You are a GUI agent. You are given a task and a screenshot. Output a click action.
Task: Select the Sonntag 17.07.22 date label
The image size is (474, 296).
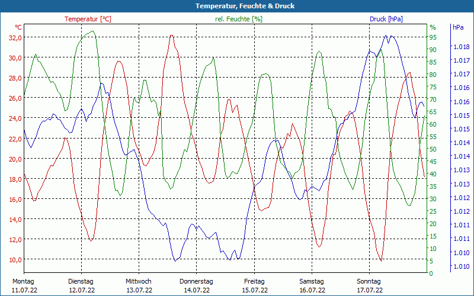(x=369, y=285)
